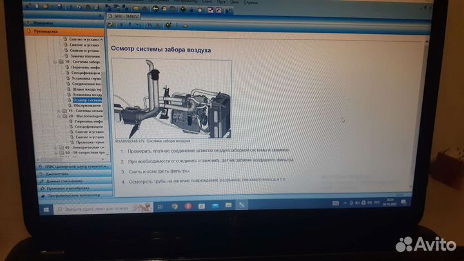This screenshot has width=464, height=261.
Task: Click the green tag icon in the document toolbar
Action: [x=168, y=26]
